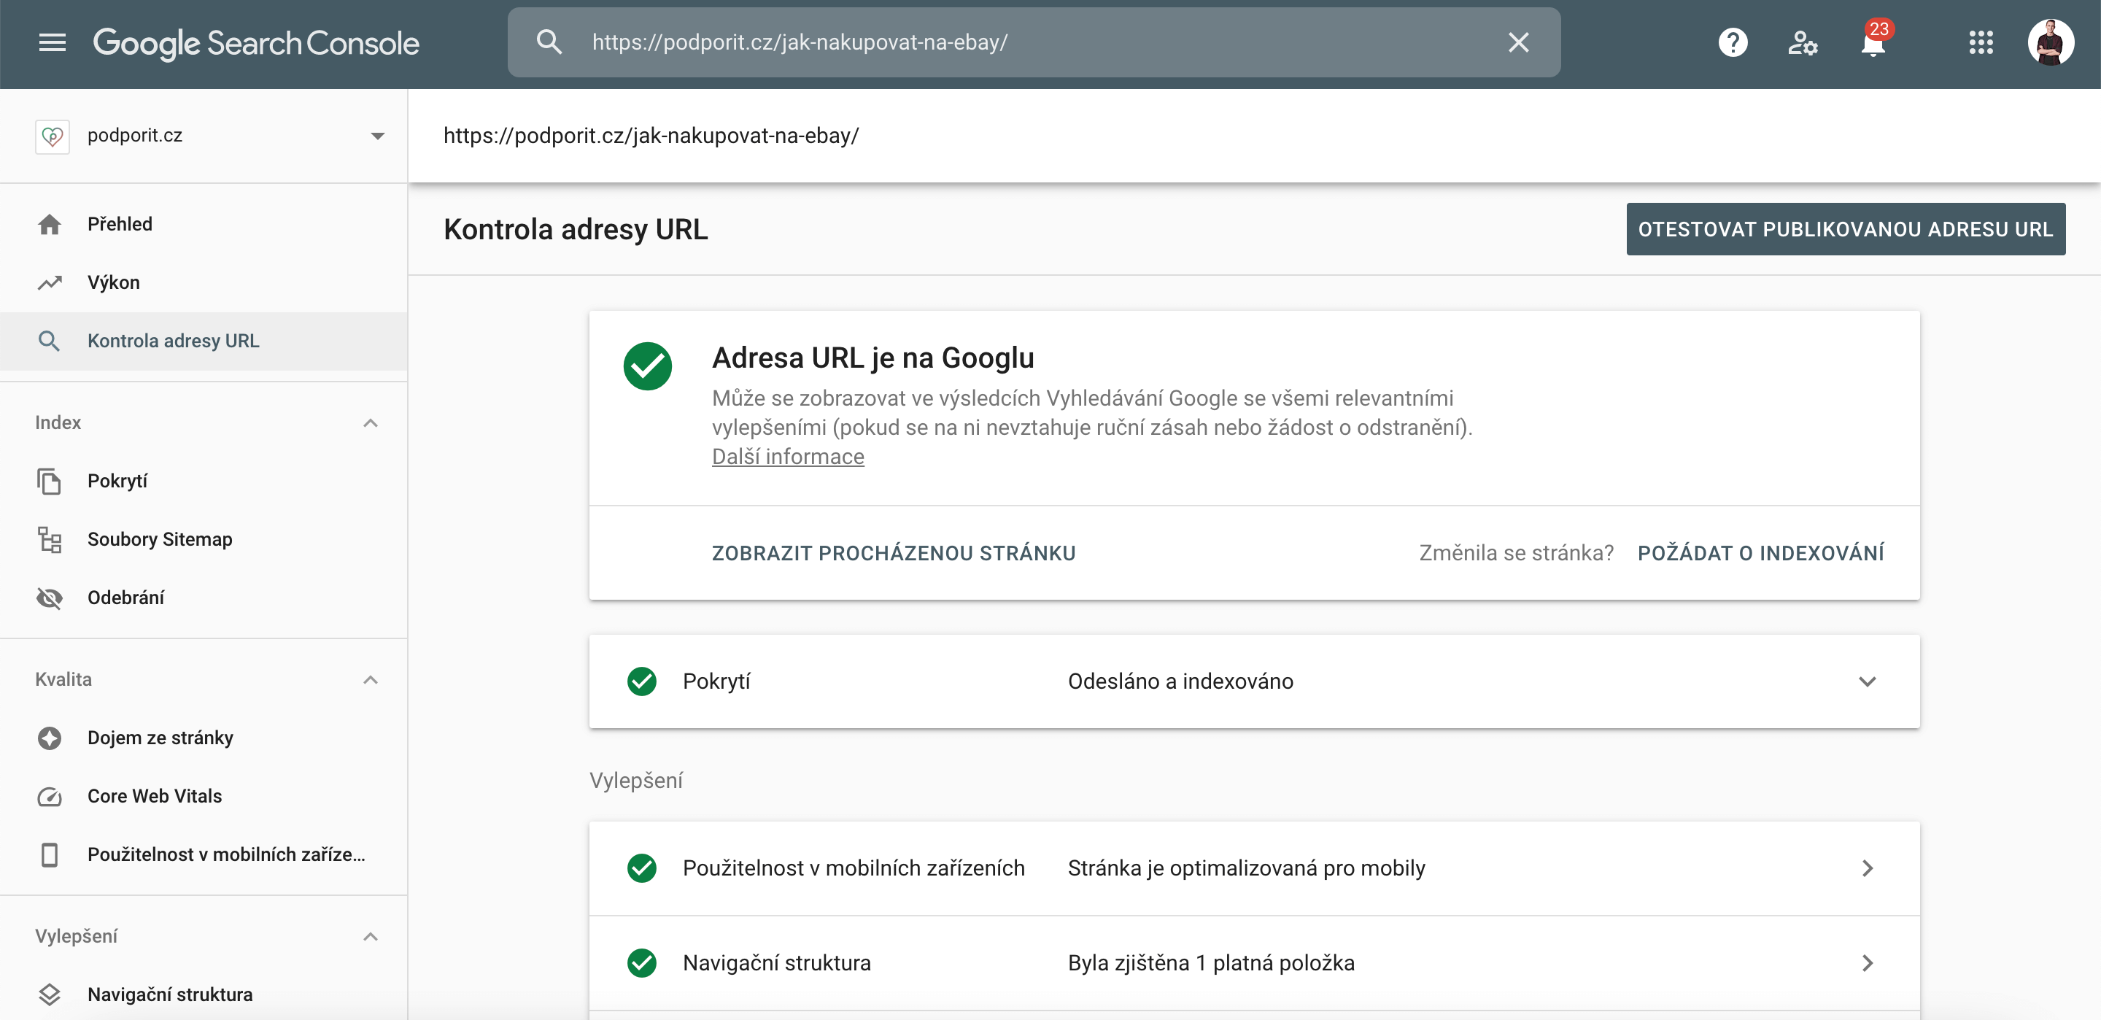
Task: Click the search magnifier icon in top bar
Action: (549, 42)
